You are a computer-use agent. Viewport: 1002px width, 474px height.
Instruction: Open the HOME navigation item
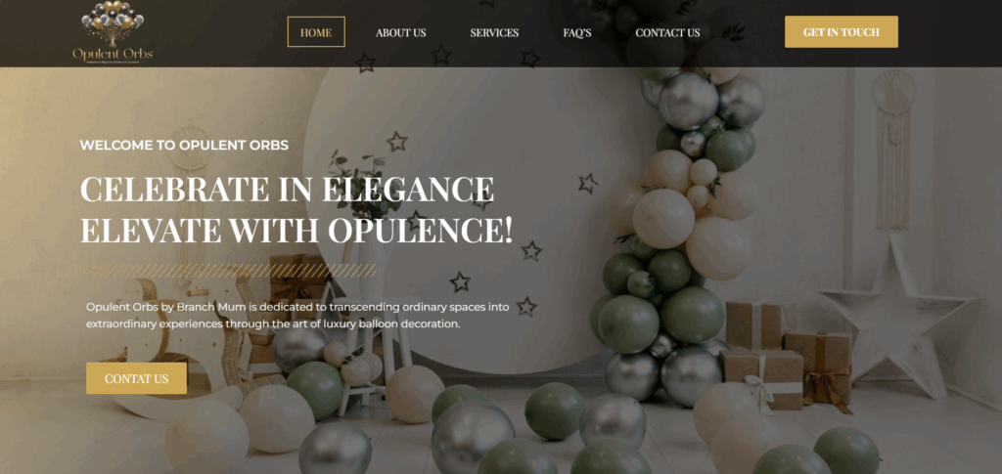(316, 32)
